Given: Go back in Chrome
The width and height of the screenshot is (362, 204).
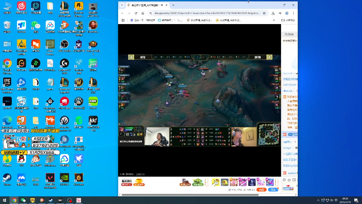Looking at the screenshot, I should click(x=122, y=13).
